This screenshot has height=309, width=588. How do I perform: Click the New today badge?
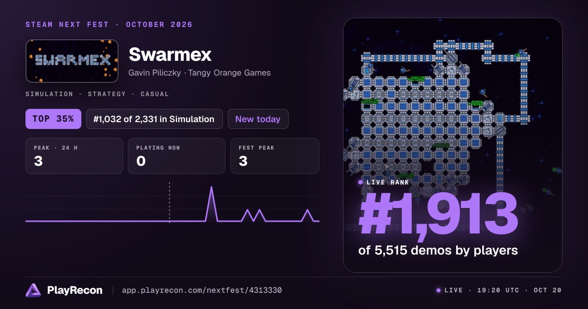pyautogui.click(x=258, y=119)
